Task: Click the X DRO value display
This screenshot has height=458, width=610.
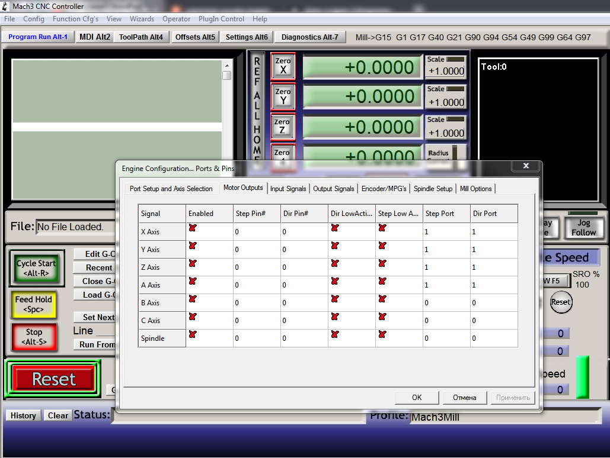Action: 363,67
